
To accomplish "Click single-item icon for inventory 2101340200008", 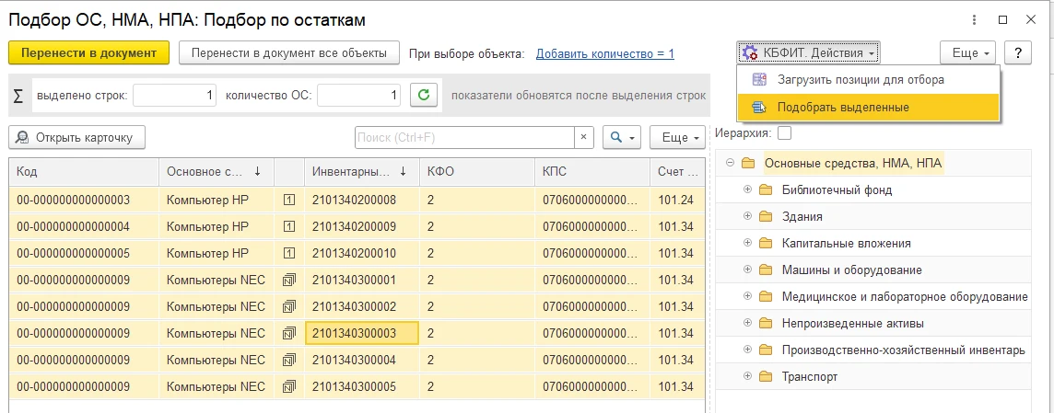I will [x=289, y=201].
